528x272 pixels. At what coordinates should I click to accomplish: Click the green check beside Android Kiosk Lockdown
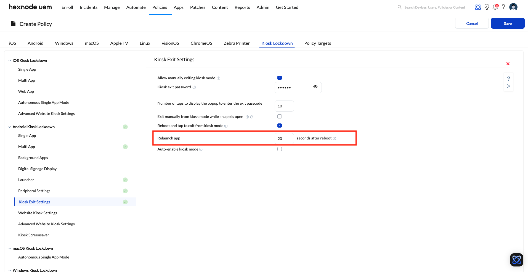point(125,127)
